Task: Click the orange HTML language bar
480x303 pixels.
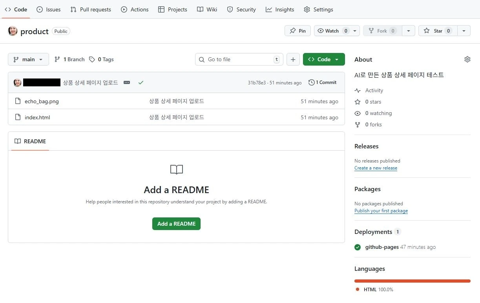Action: click(x=412, y=281)
